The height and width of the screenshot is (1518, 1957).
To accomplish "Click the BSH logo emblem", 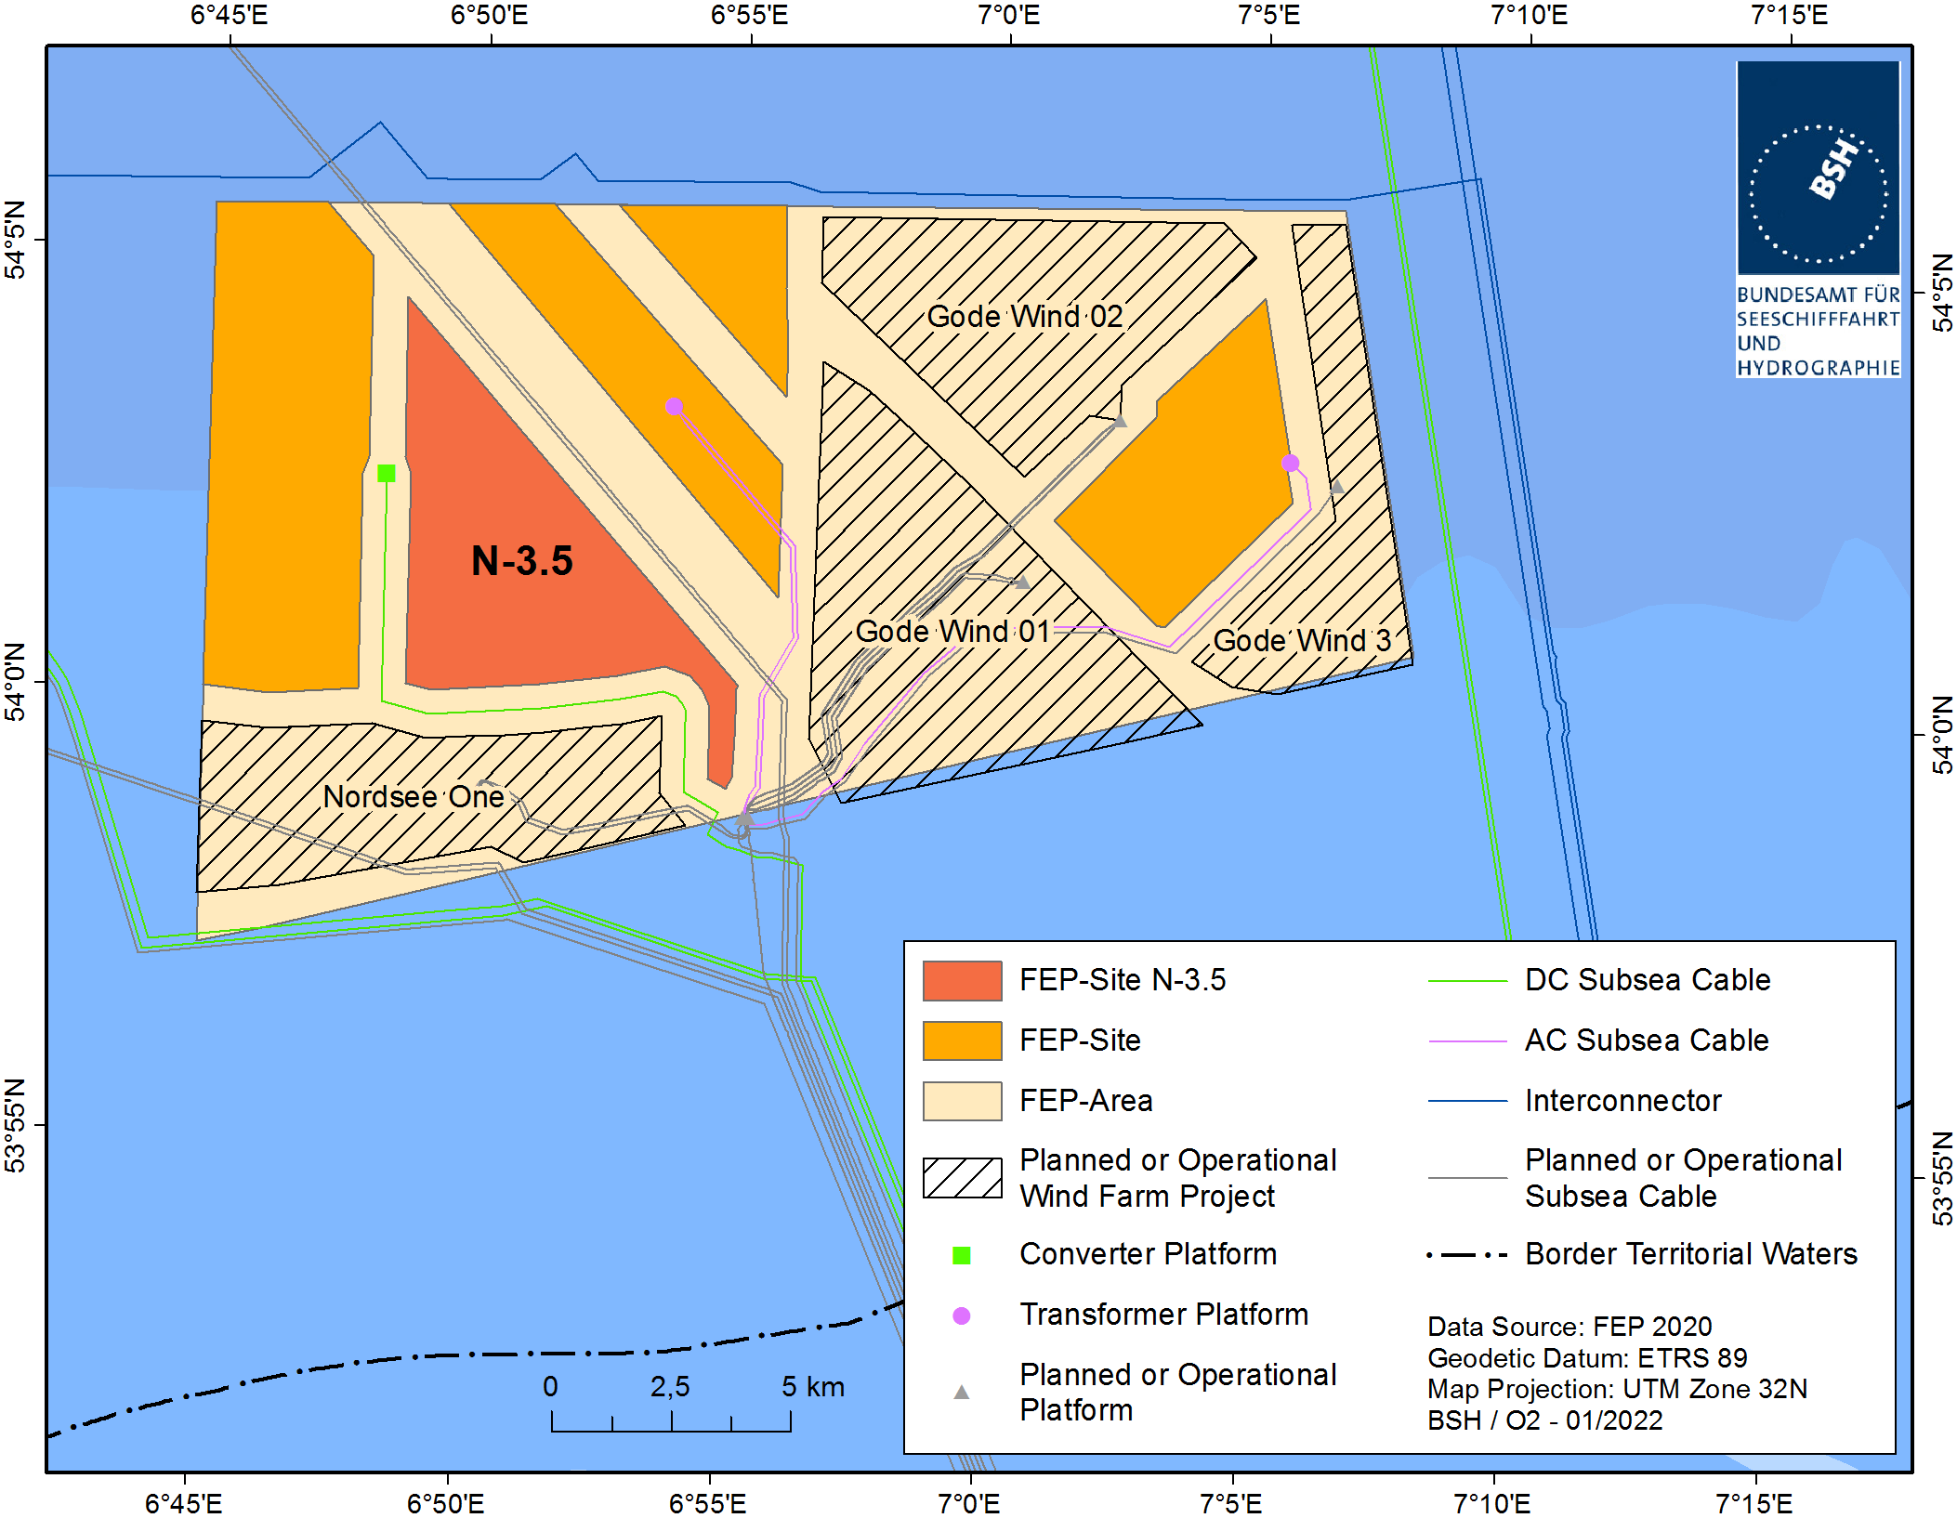I will (1819, 168).
